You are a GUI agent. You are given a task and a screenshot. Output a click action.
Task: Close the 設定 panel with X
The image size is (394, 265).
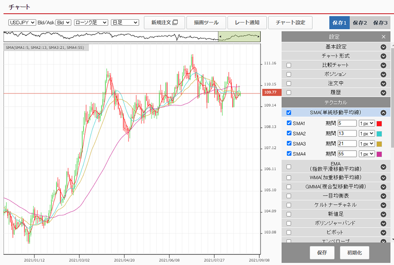[x=383, y=37]
